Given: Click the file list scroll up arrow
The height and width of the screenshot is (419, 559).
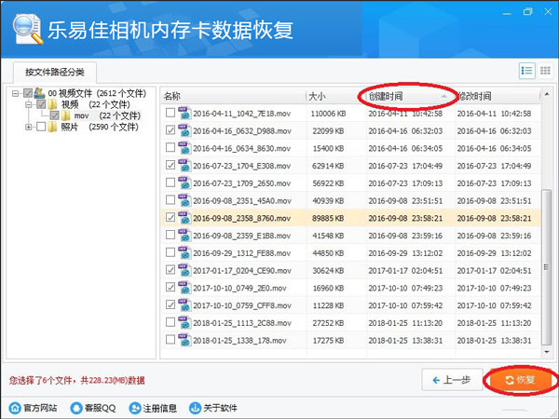Looking at the screenshot, I should point(547,95).
